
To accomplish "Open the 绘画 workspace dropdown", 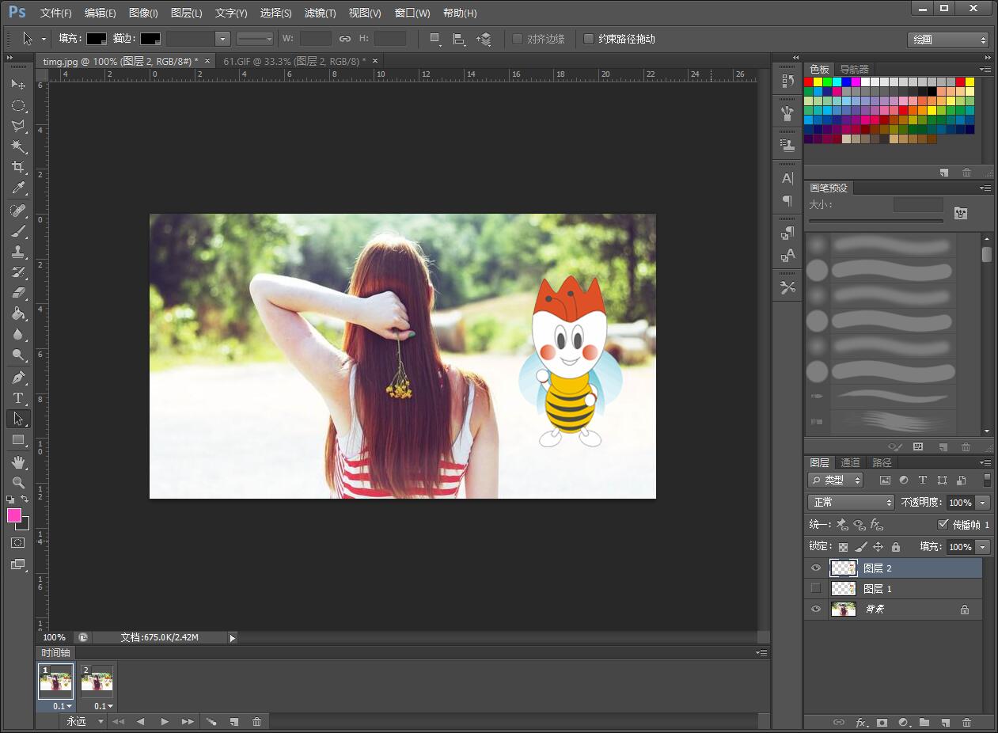I will click(948, 40).
